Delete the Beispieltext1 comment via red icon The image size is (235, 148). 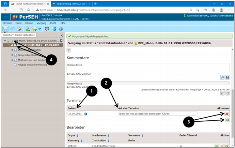[222, 93]
